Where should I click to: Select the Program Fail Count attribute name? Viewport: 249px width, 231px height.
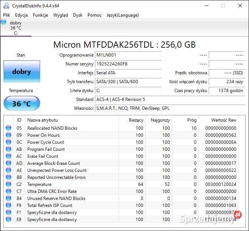[46, 149]
